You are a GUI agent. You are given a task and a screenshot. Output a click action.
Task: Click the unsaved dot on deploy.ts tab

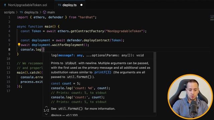(82, 5)
